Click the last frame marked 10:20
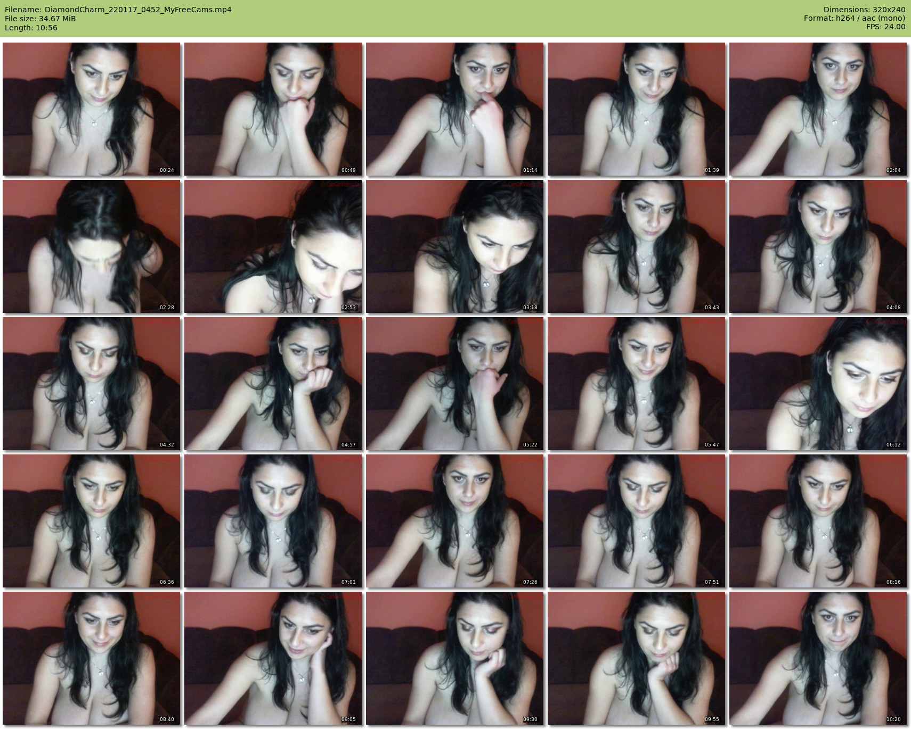 (x=818, y=658)
